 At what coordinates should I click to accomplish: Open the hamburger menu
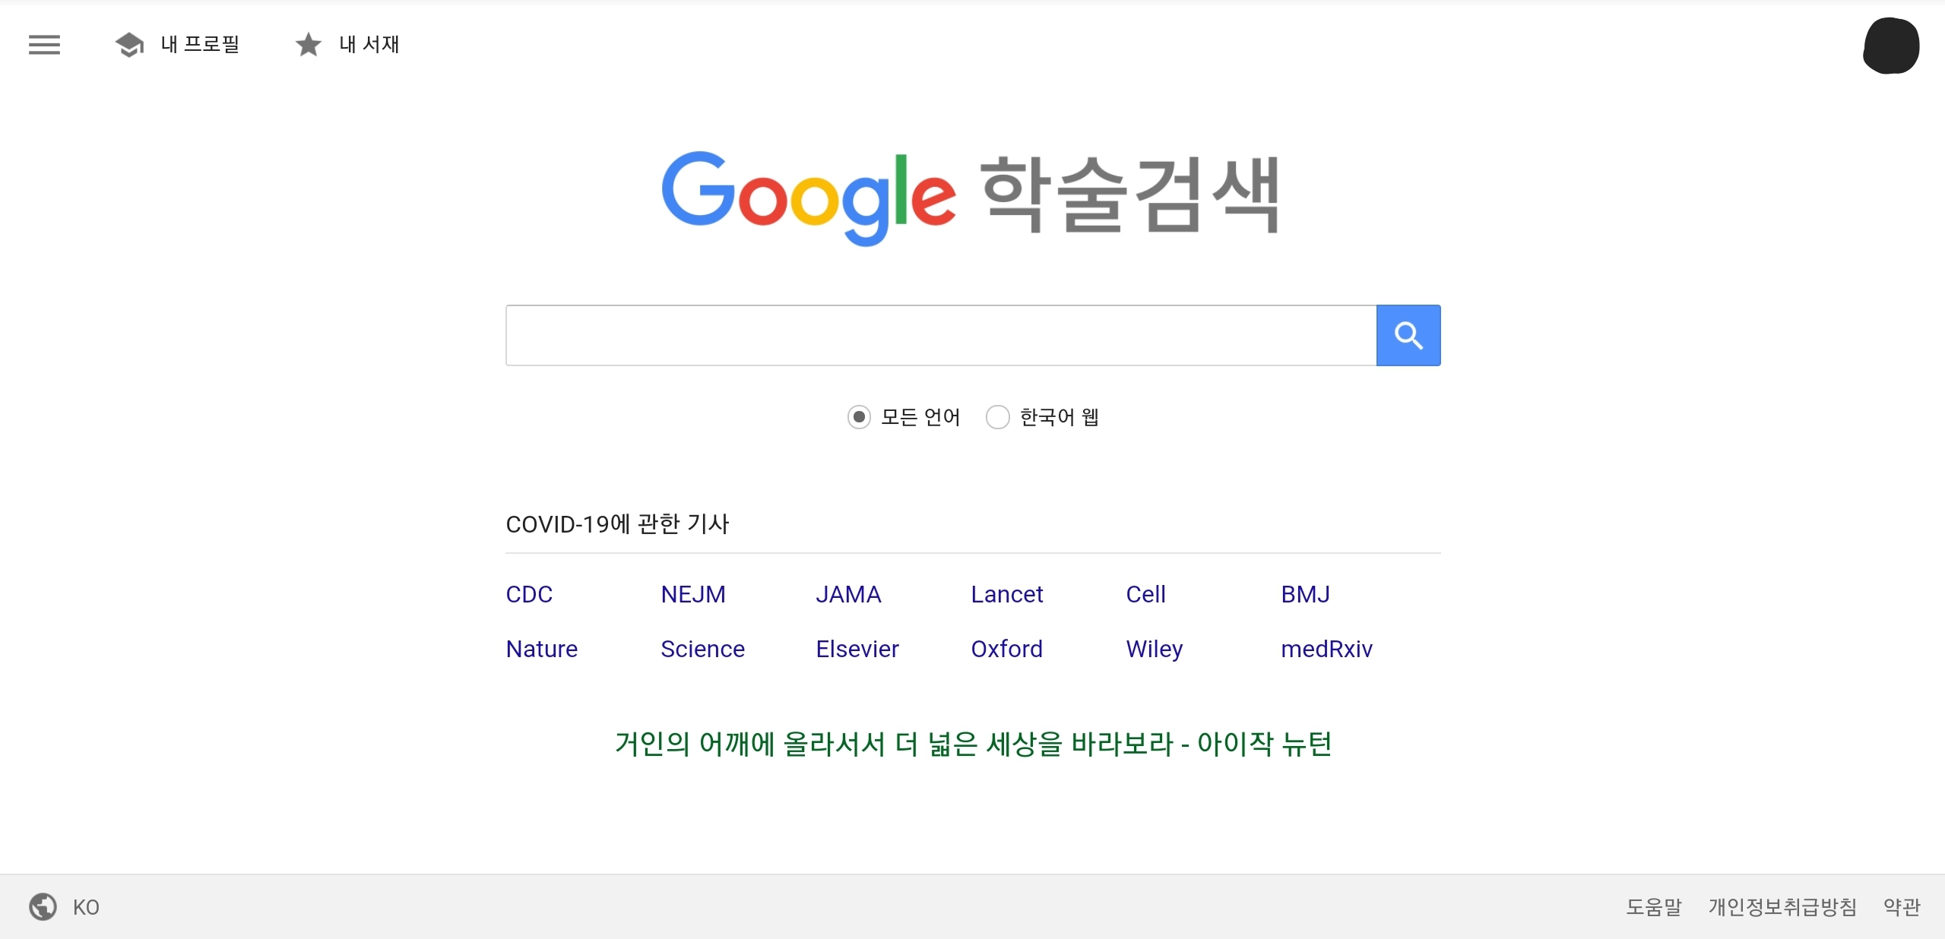(x=44, y=45)
